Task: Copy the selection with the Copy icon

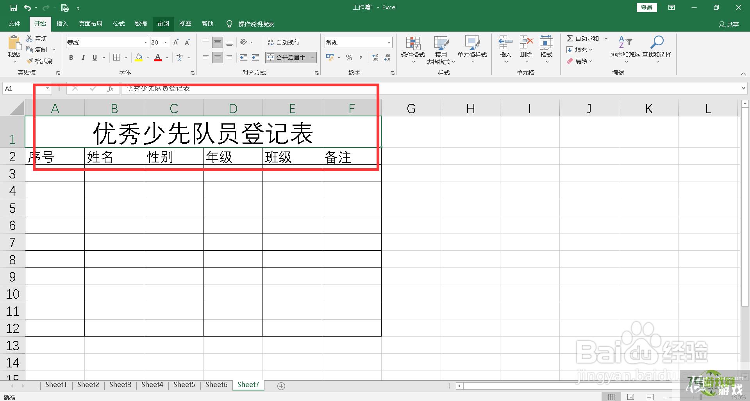Action: (29, 50)
